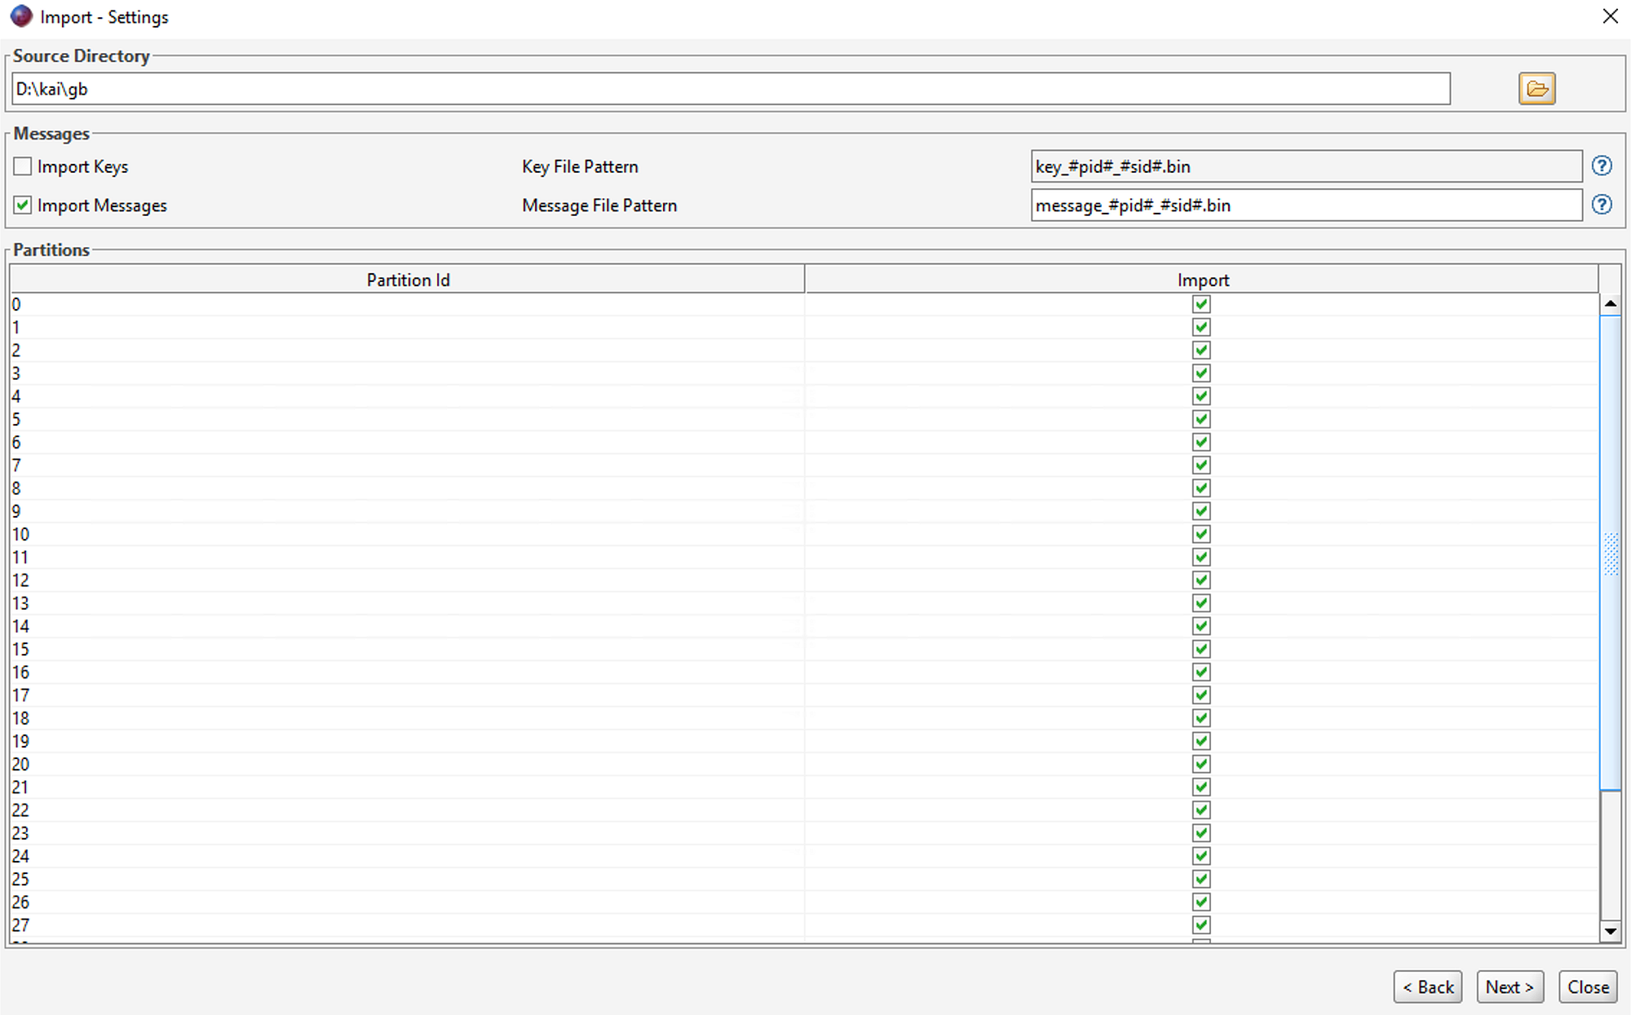Click the application icon in the title bar
Viewport: 1631px width, 1015px height.
tap(21, 15)
